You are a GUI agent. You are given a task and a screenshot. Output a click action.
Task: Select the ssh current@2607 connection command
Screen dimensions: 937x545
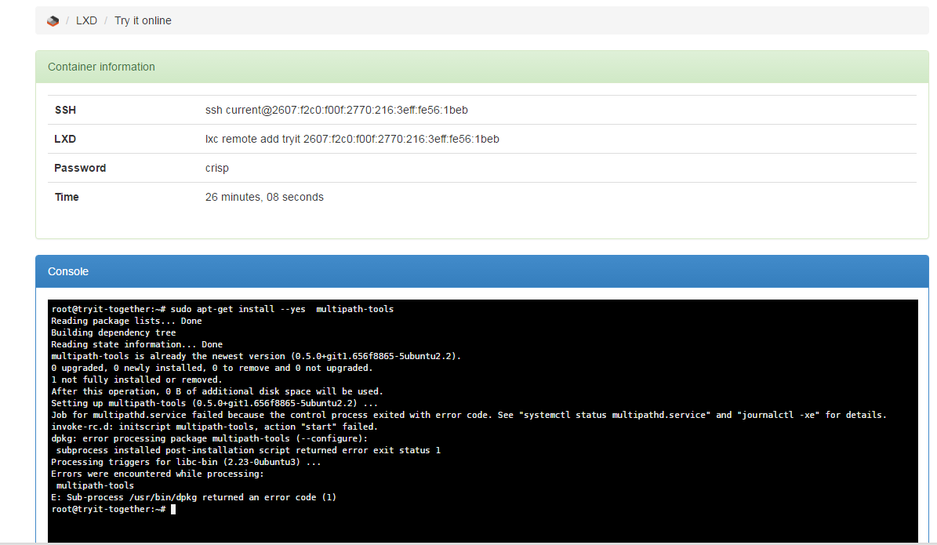tap(336, 110)
